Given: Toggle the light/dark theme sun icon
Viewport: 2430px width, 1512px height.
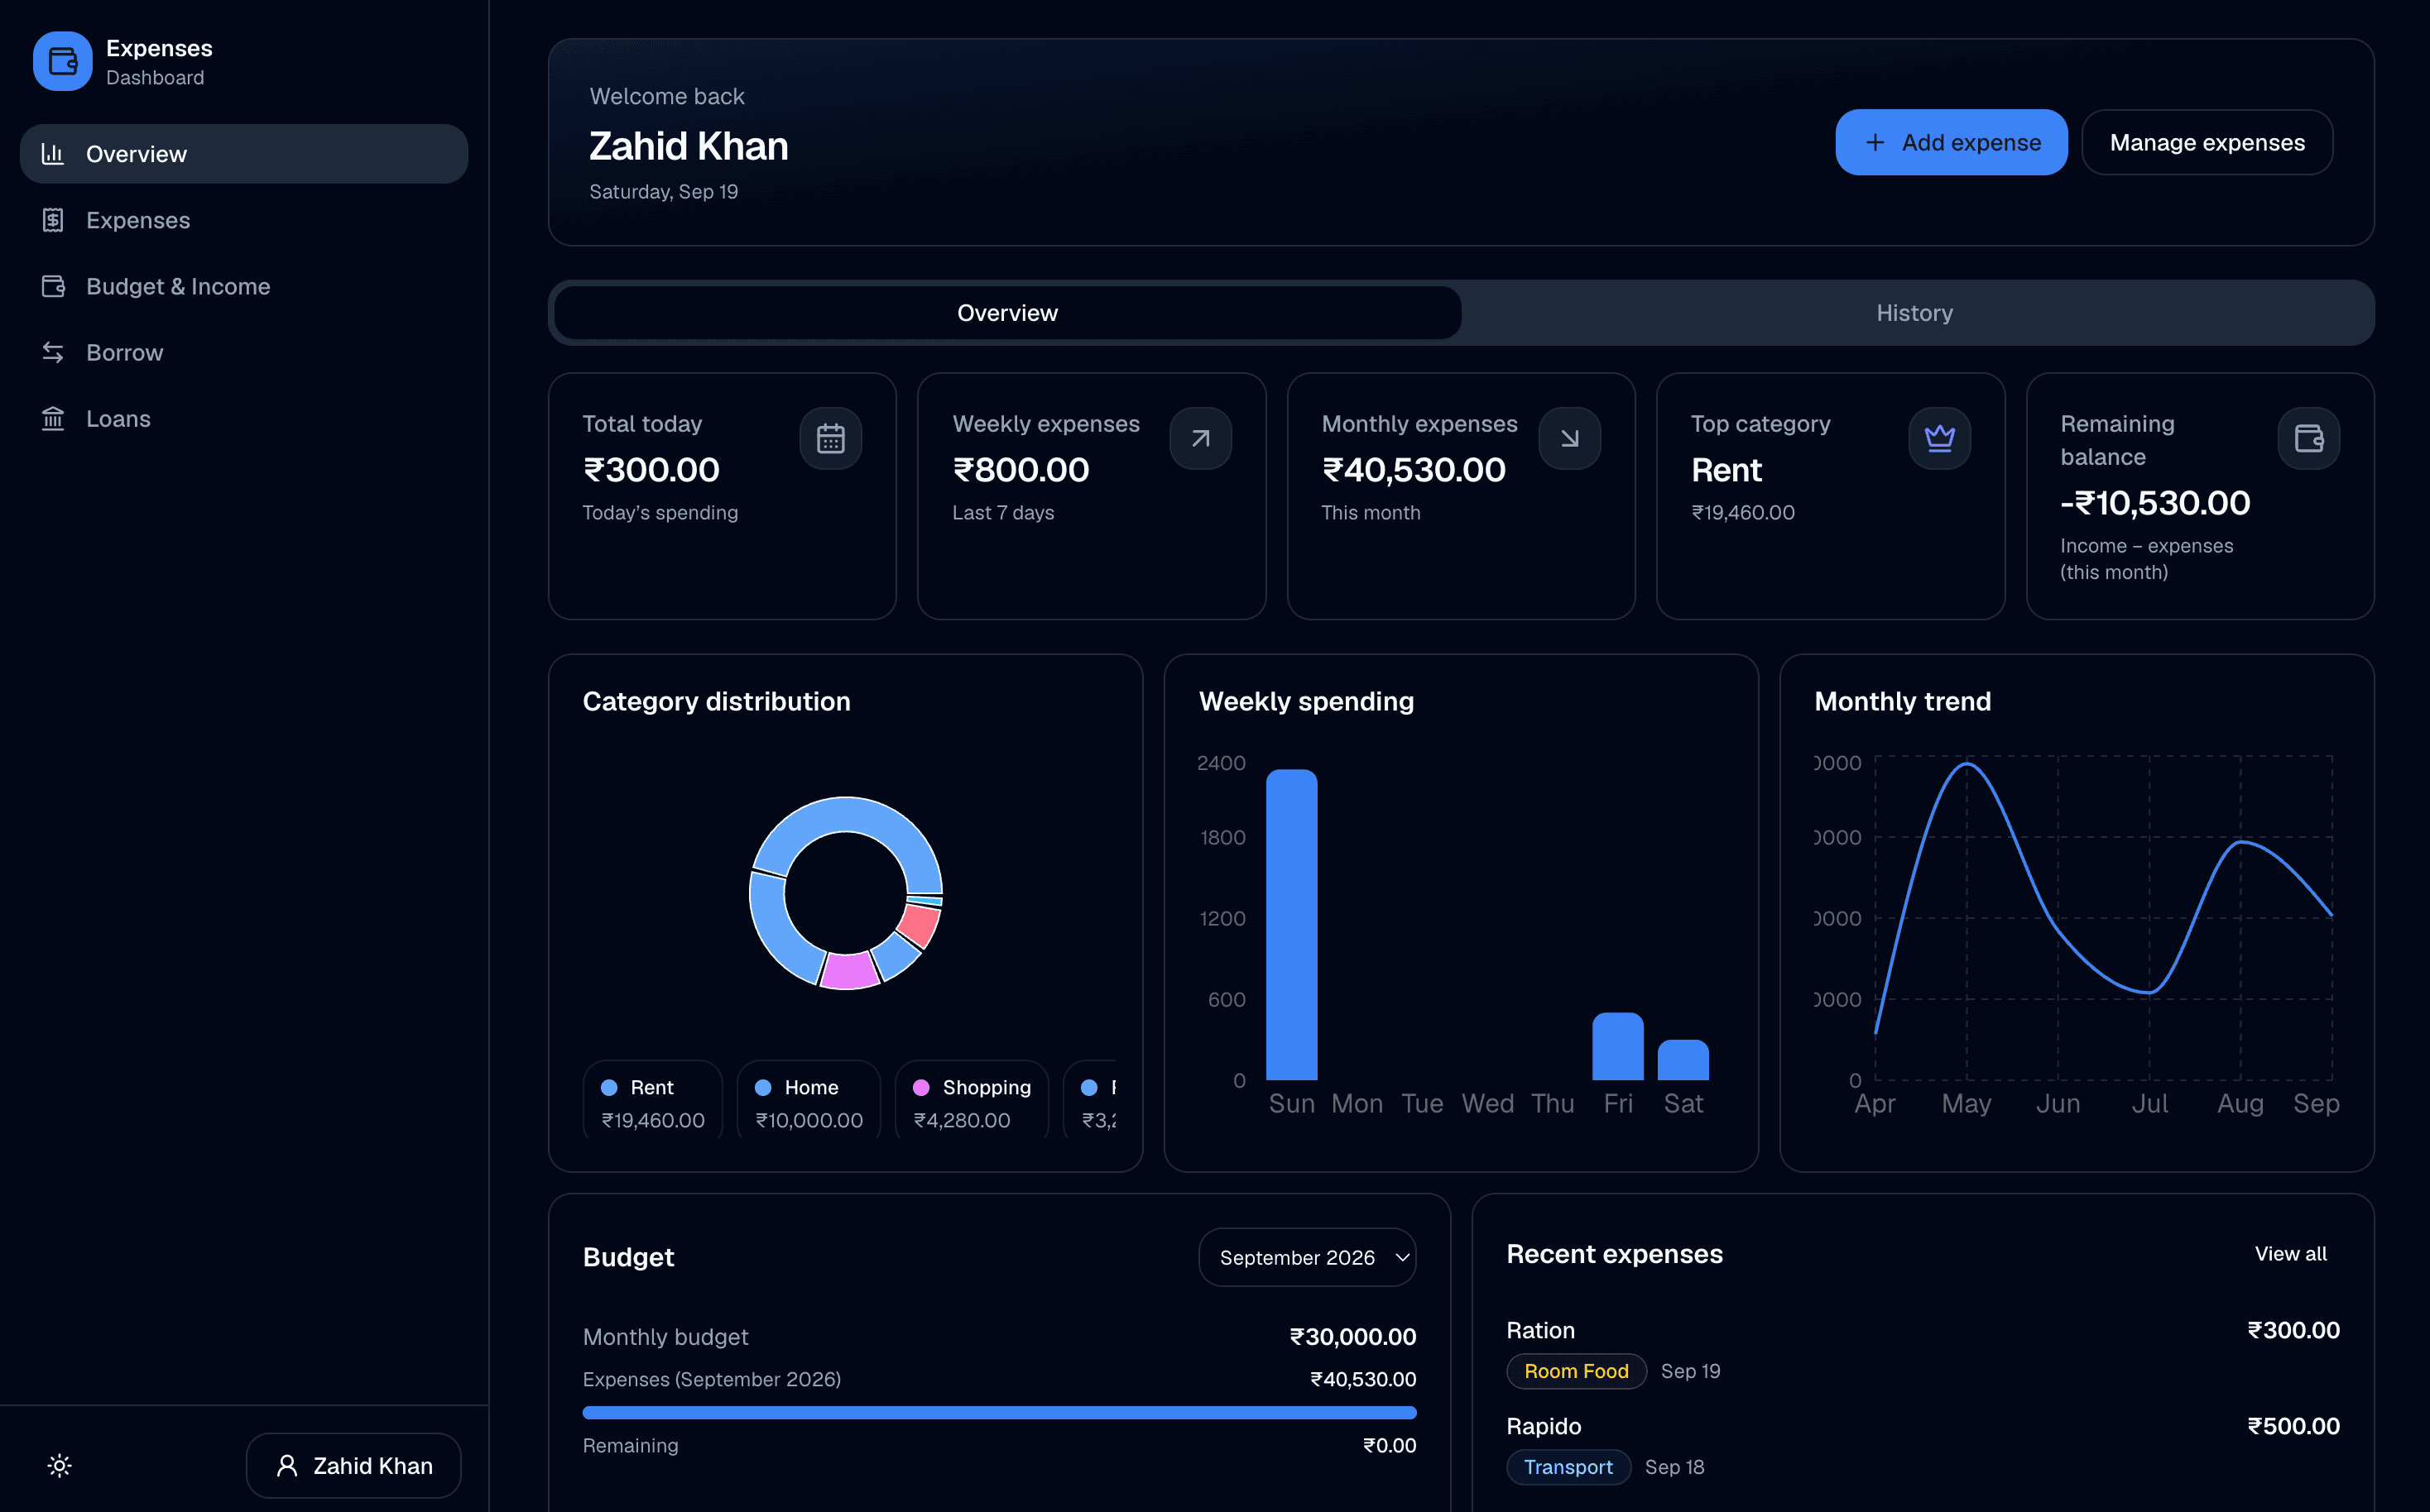Looking at the screenshot, I should 60,1465.
